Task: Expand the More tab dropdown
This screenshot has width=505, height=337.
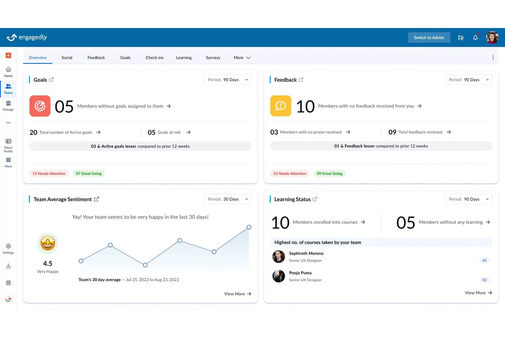Action: [242, 58]
